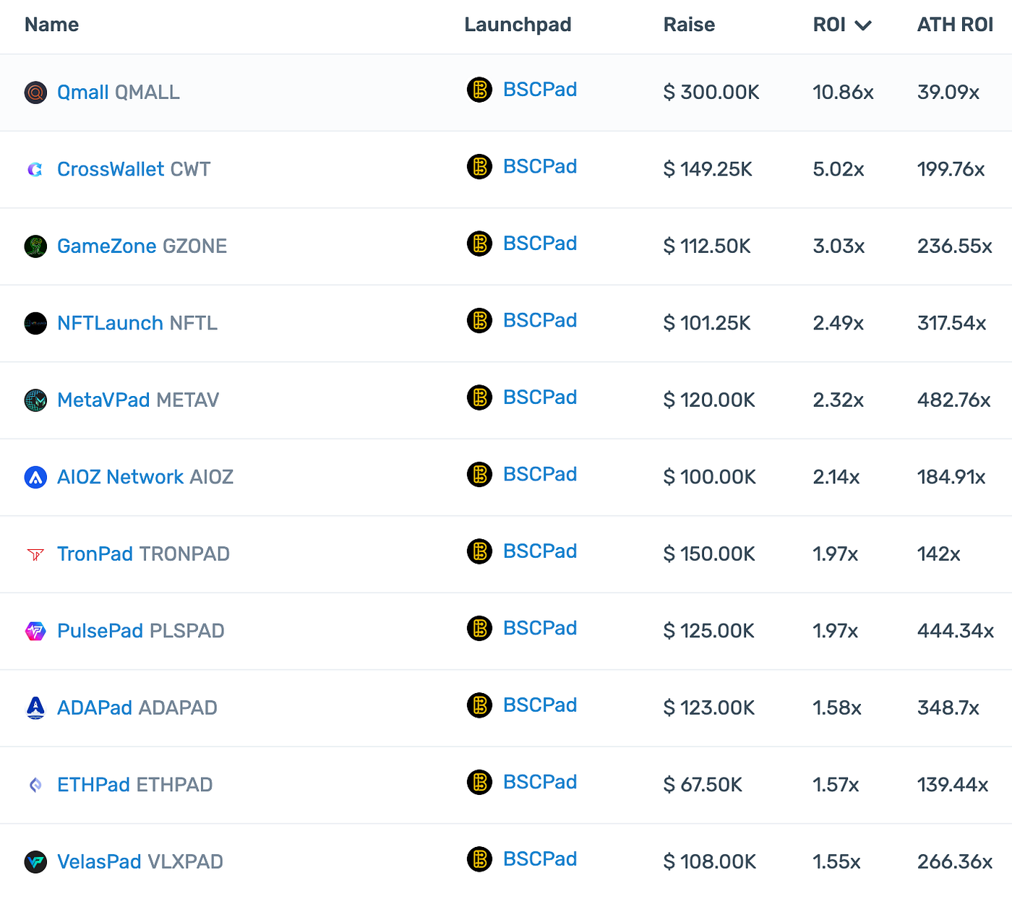1012x899 pixels.
Task: Select the raise value $ 123.00K
Action: pos(709,708)
